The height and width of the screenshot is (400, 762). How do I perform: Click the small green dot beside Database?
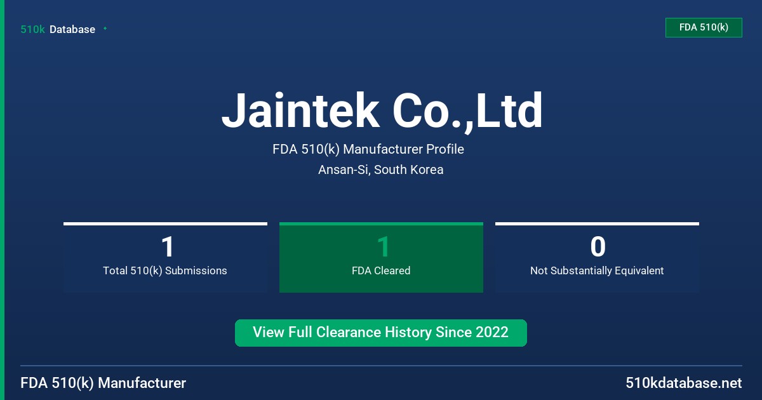pos(105,29)
